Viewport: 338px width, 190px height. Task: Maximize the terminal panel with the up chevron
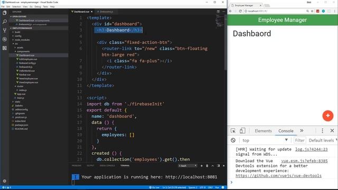tap(212, 166)
